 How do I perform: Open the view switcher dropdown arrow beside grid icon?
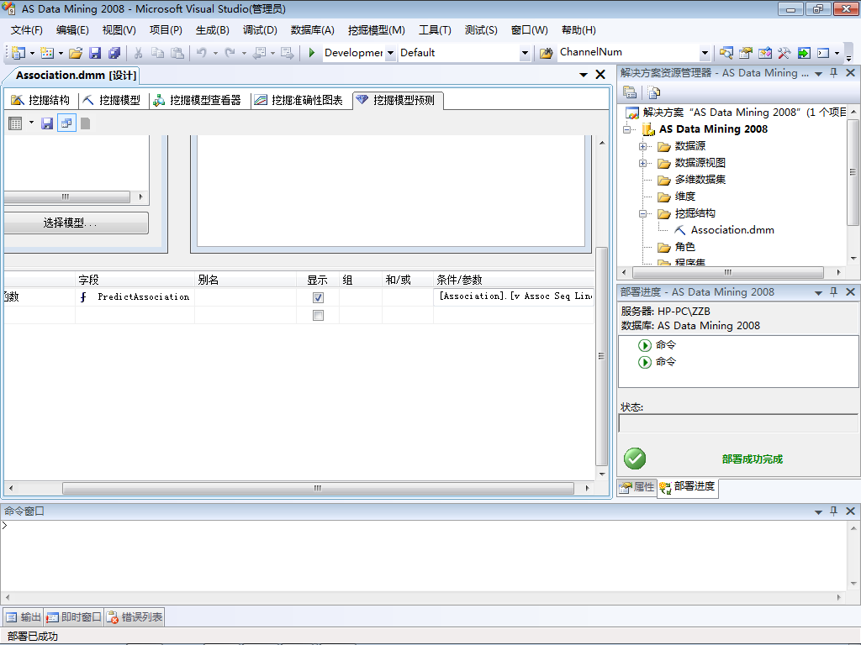pyautogui.click(x=31, y=123)
